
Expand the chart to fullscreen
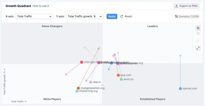(198, 48)
